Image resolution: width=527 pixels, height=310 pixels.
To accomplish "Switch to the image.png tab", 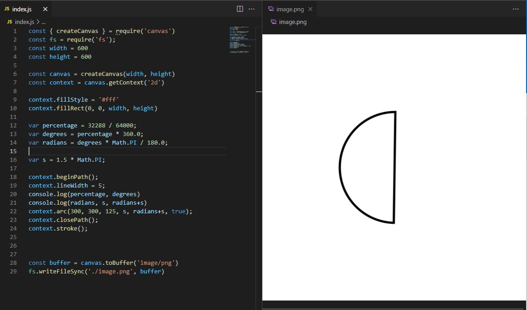I will (290, 9).
